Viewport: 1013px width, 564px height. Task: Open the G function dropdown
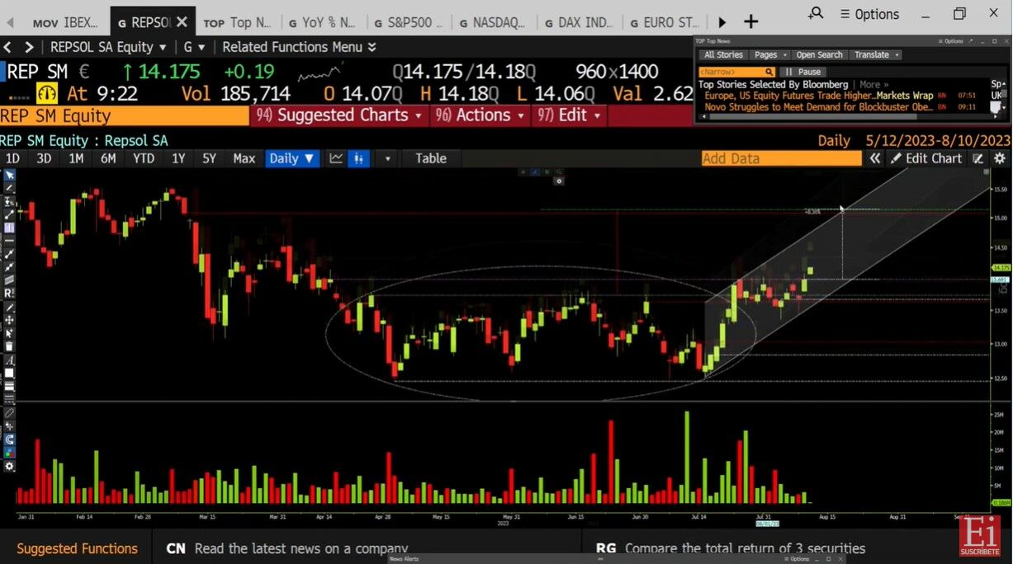(194, 47)
